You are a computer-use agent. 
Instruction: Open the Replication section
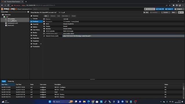[36, 38]
